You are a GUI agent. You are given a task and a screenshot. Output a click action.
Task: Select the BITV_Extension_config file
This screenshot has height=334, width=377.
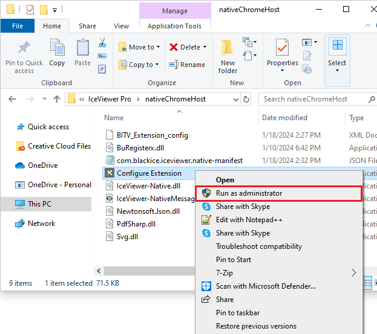click(152, 135)
